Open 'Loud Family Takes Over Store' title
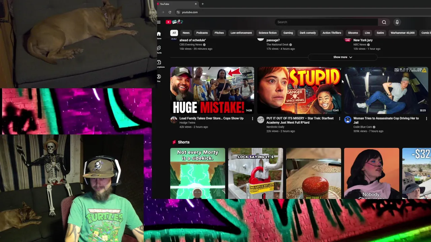Screen dimensions: 431x242 click(x=211, y=118)
